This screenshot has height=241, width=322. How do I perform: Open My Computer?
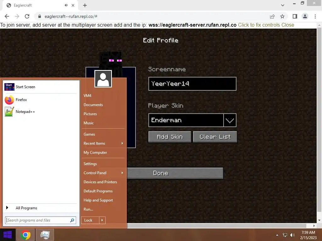point(95,153)
